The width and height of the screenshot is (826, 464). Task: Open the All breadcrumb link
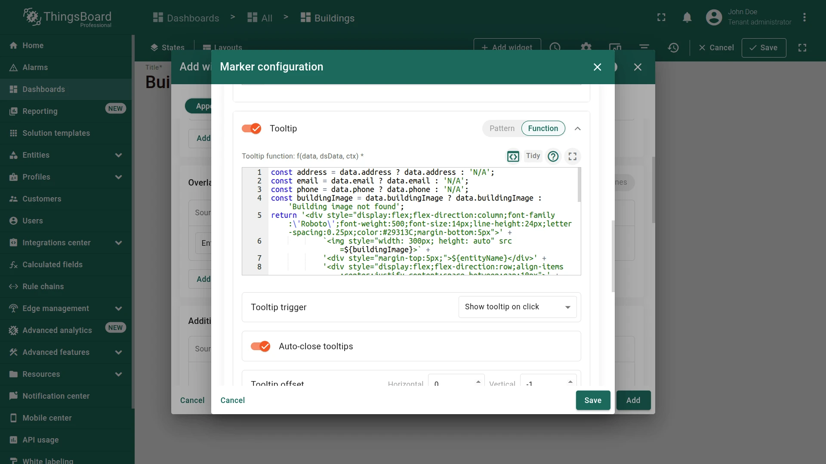pyautogui.click(x=260, y=18)
